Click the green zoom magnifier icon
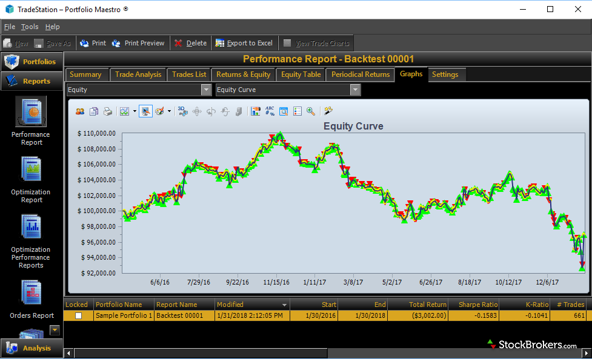This screenshot has width=592, height=359. pyautogui.click(x=311, y=111)
